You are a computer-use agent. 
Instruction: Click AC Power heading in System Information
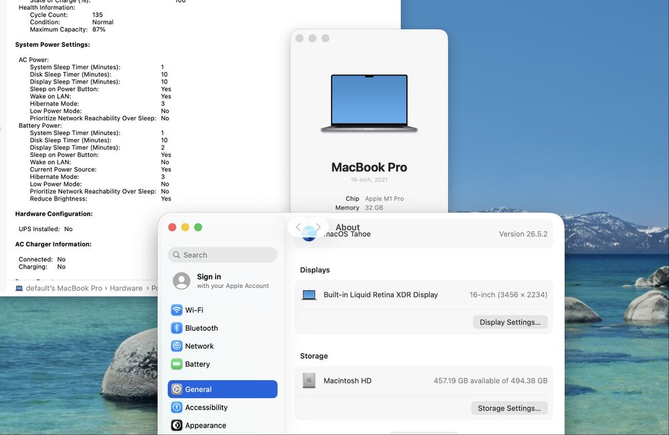(33, 59)
